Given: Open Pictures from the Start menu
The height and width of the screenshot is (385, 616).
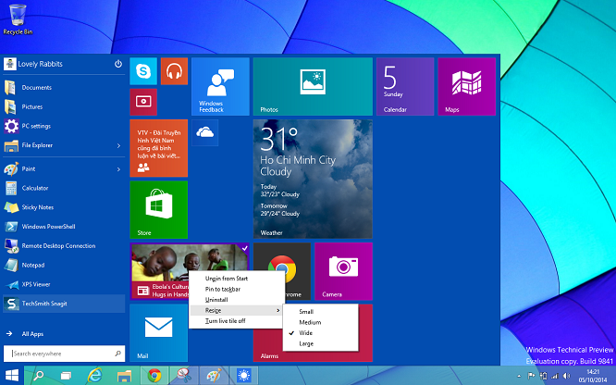Looking at the screenshot, I should click(64, 106).
